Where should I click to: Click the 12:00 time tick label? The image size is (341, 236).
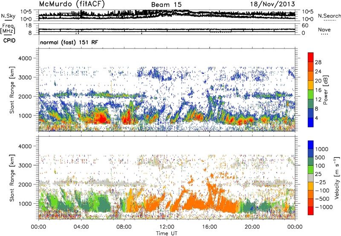[x=167, y=227]
